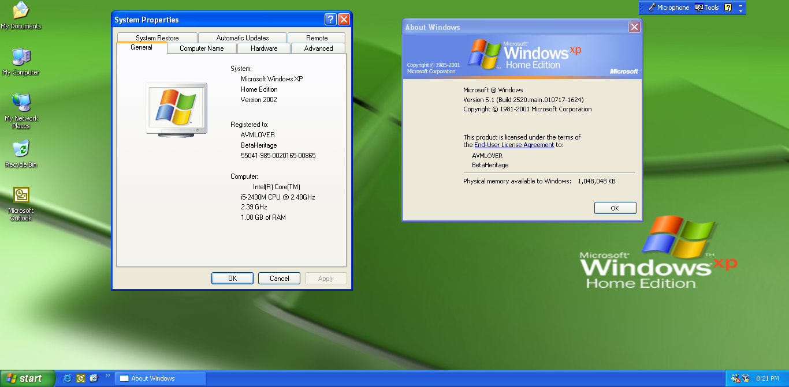Click System Properties help question button
This screenshot has width=789, height=387.
click(330, 20)
